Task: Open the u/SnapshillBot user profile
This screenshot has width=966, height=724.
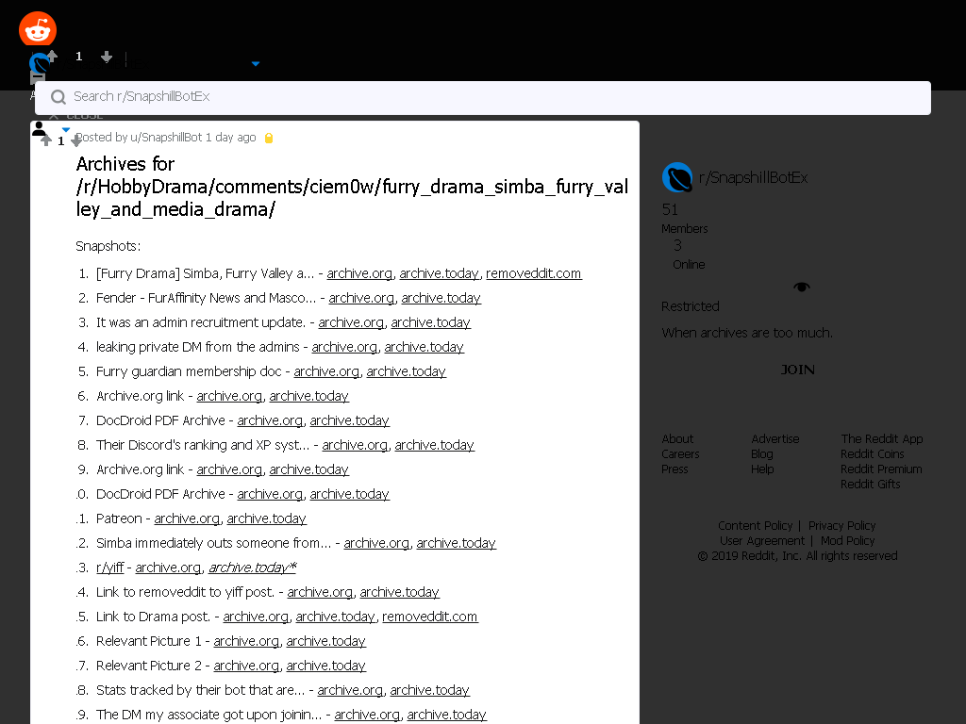Action: pos(166,138)
